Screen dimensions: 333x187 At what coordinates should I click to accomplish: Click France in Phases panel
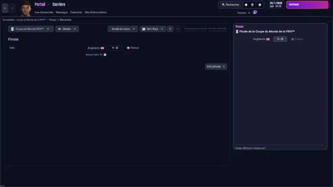299,39
